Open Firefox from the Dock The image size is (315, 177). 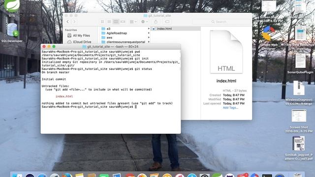click(67, 176)
